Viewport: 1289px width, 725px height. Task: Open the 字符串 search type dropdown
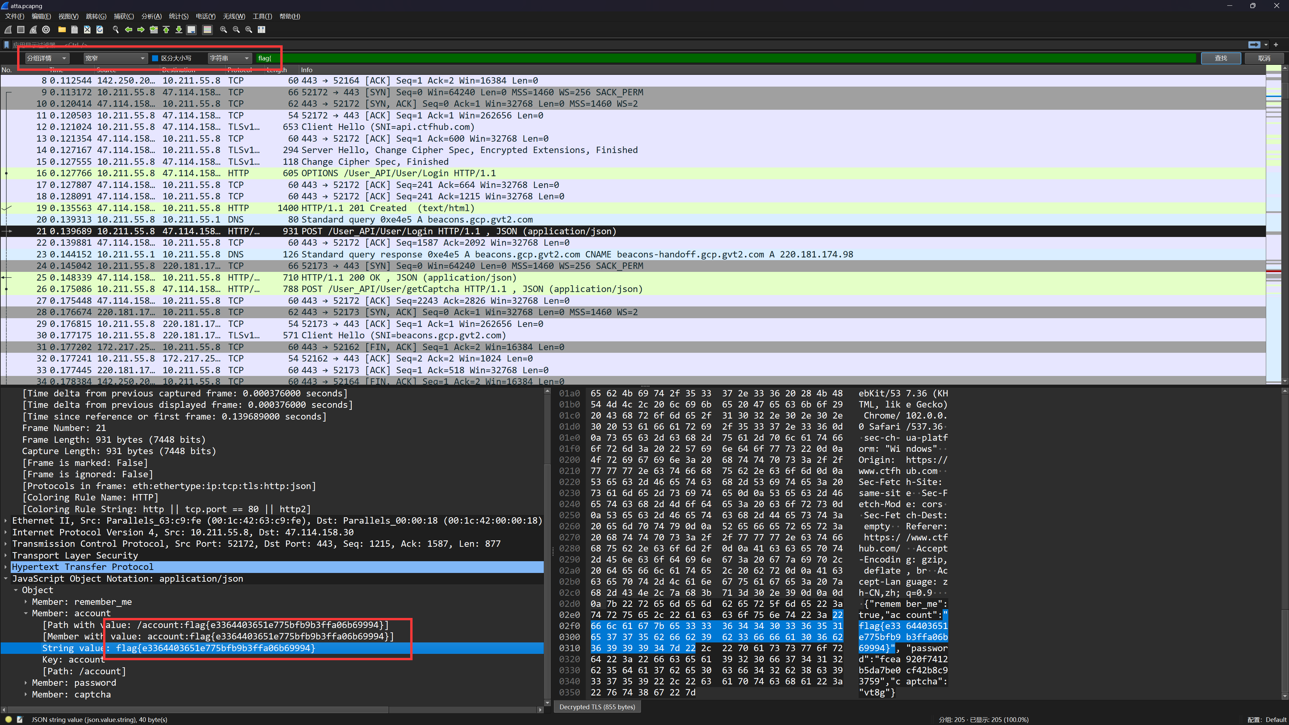pos(229,58)
